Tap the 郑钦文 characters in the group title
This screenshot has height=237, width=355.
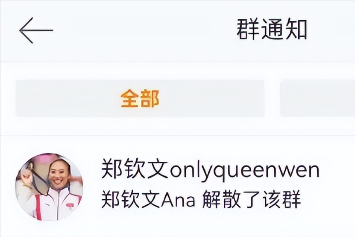[x=135, y=169]
